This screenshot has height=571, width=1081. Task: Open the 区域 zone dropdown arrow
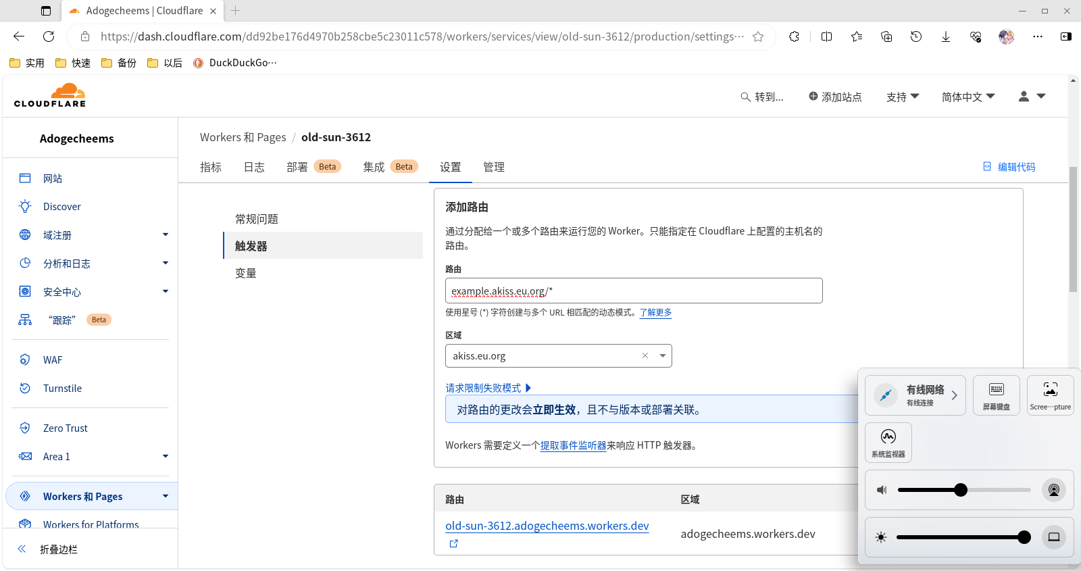(663, 356)
